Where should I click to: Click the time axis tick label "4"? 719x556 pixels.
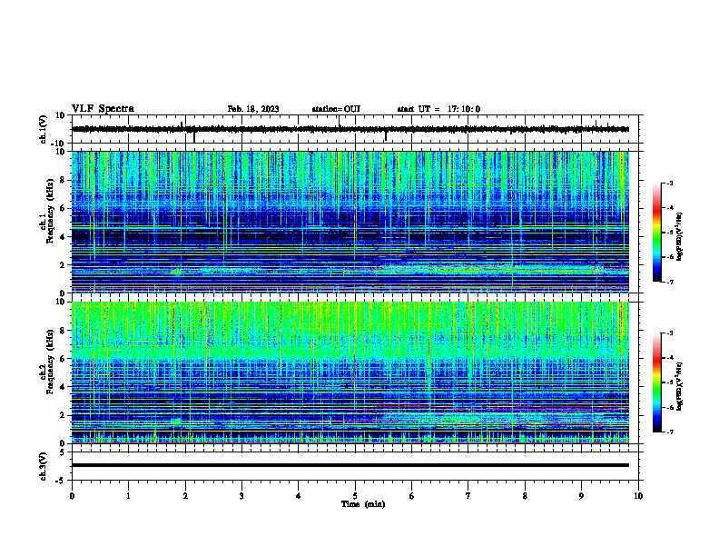point(299,496)
